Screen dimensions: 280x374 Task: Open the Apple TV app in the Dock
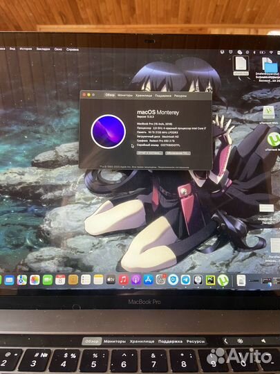[x=111, y=280]
